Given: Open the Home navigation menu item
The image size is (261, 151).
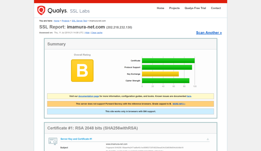Looking at the screenshot, I should [x=161, y=8].
